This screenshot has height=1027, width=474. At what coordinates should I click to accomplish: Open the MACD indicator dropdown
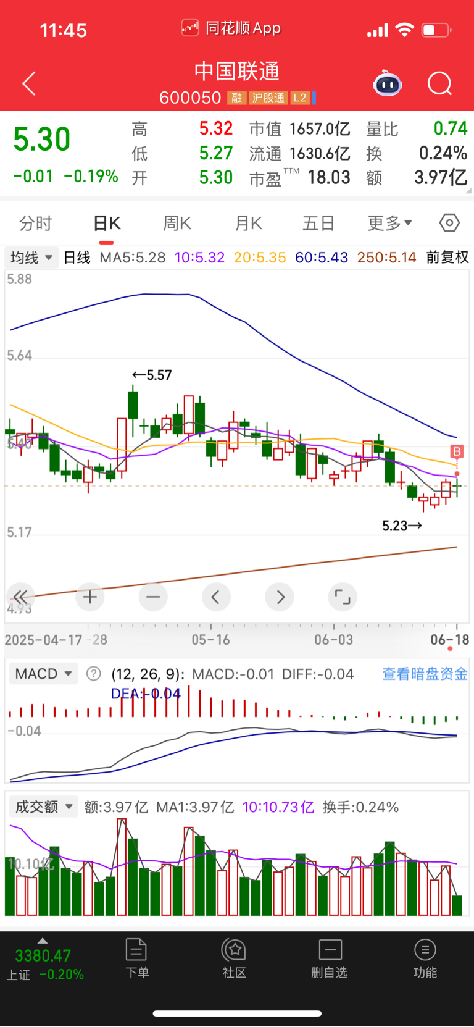pyautogui.click(x=43, y=674)
